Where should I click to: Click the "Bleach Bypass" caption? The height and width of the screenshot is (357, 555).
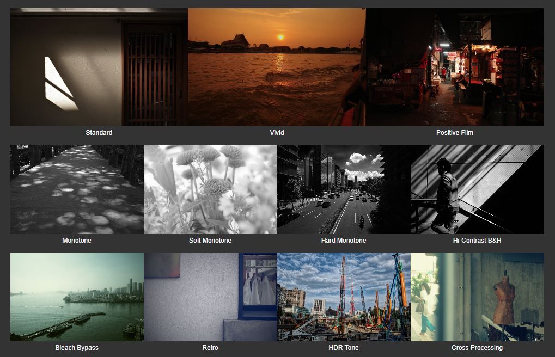click(x=77, y=348)
